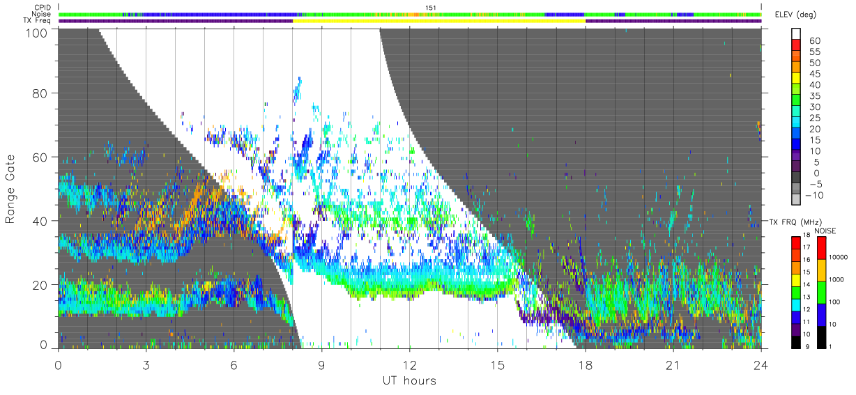856x395 pixels.
Task: Click the 'ELEV (deg)' colorbar title
Action: pyautogui.click(x=797, y=15)
